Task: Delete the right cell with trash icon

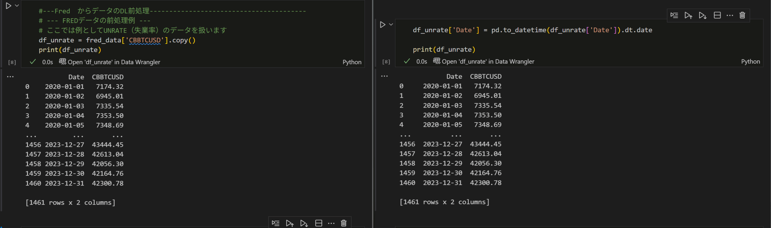Action: pyautogui.click(x=742, y=15)
